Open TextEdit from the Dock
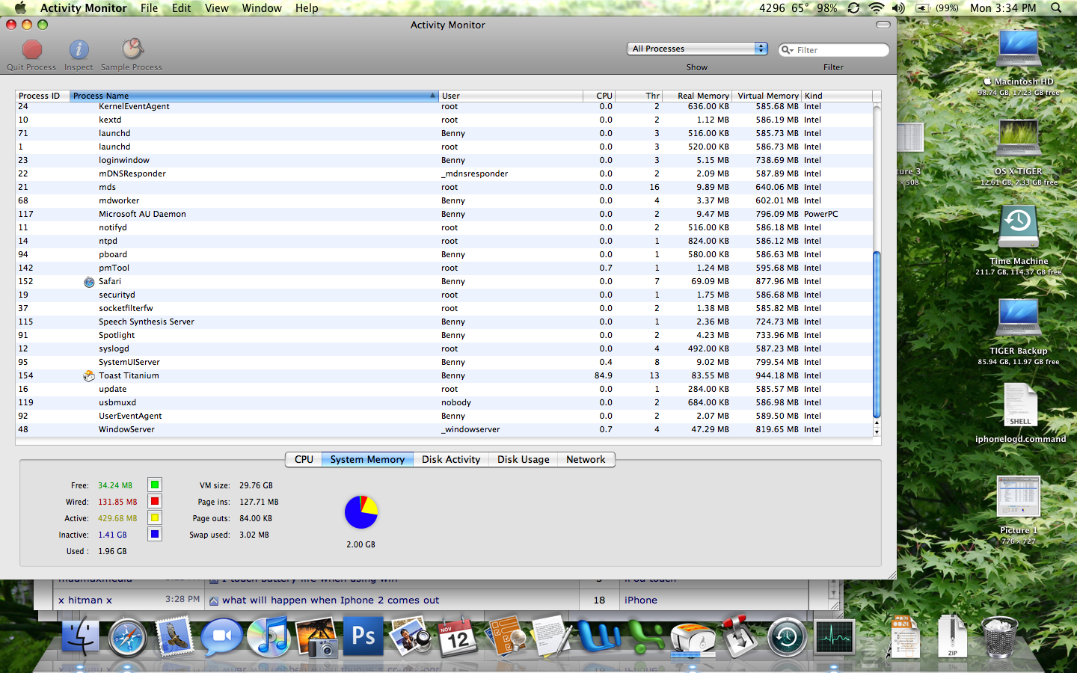Image resolution: width=1077 pixels, height=673 pixels. tap(552, 637)
